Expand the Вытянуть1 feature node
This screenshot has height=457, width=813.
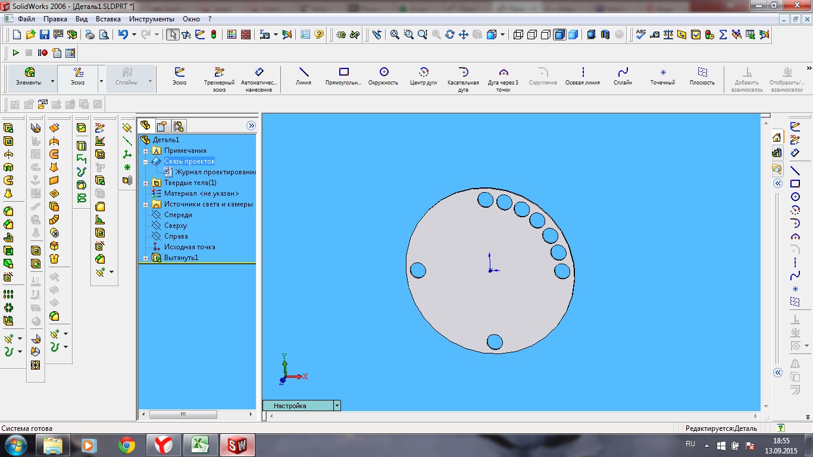click(x=146, y=258)
